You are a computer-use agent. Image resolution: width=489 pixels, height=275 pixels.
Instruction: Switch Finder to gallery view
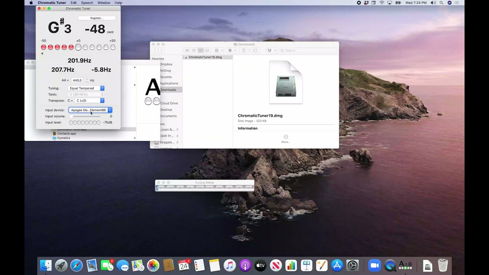(x=207, y=50)
